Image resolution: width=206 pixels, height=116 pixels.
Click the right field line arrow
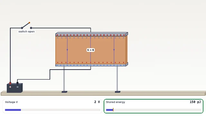(x=114, y=50)
